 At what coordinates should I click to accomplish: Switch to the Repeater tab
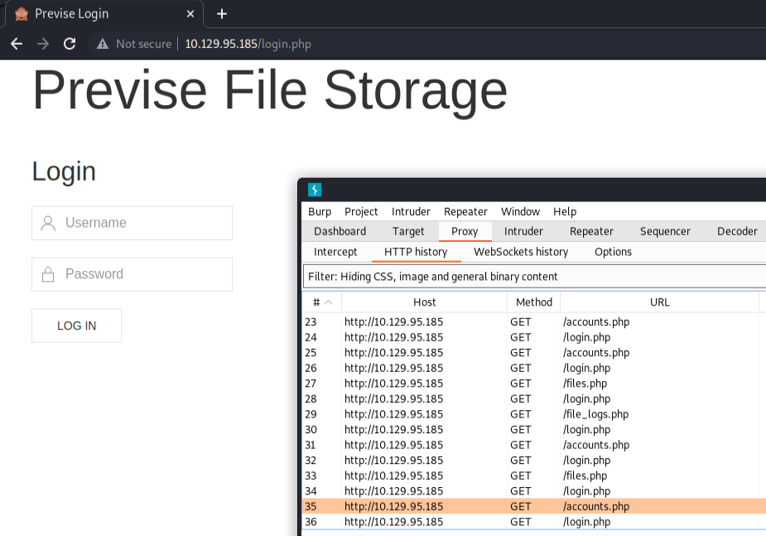(x=591, y=231)
